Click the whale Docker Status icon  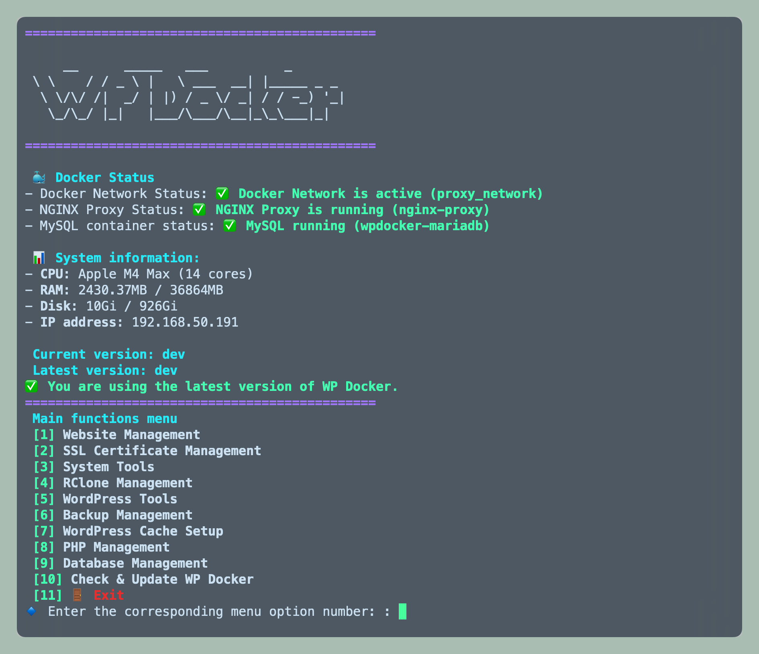[x=39, y=177]
